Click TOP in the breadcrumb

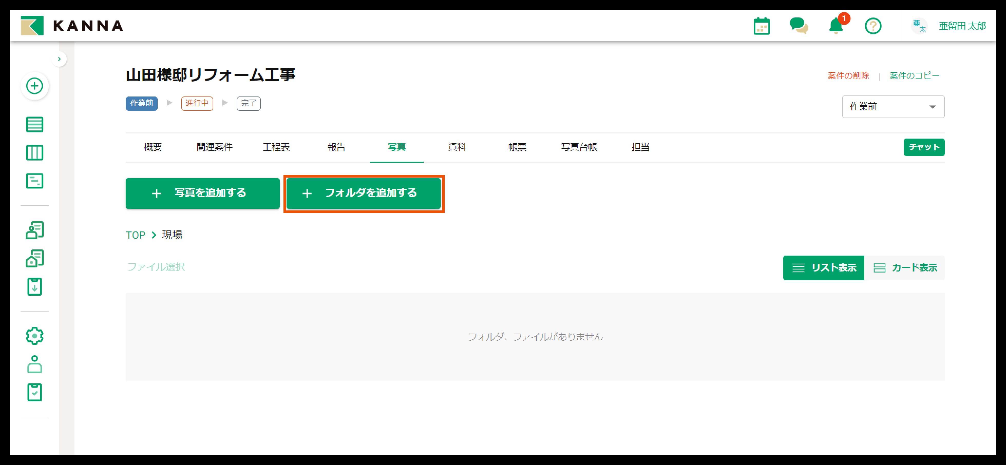[x=135, y=235]
